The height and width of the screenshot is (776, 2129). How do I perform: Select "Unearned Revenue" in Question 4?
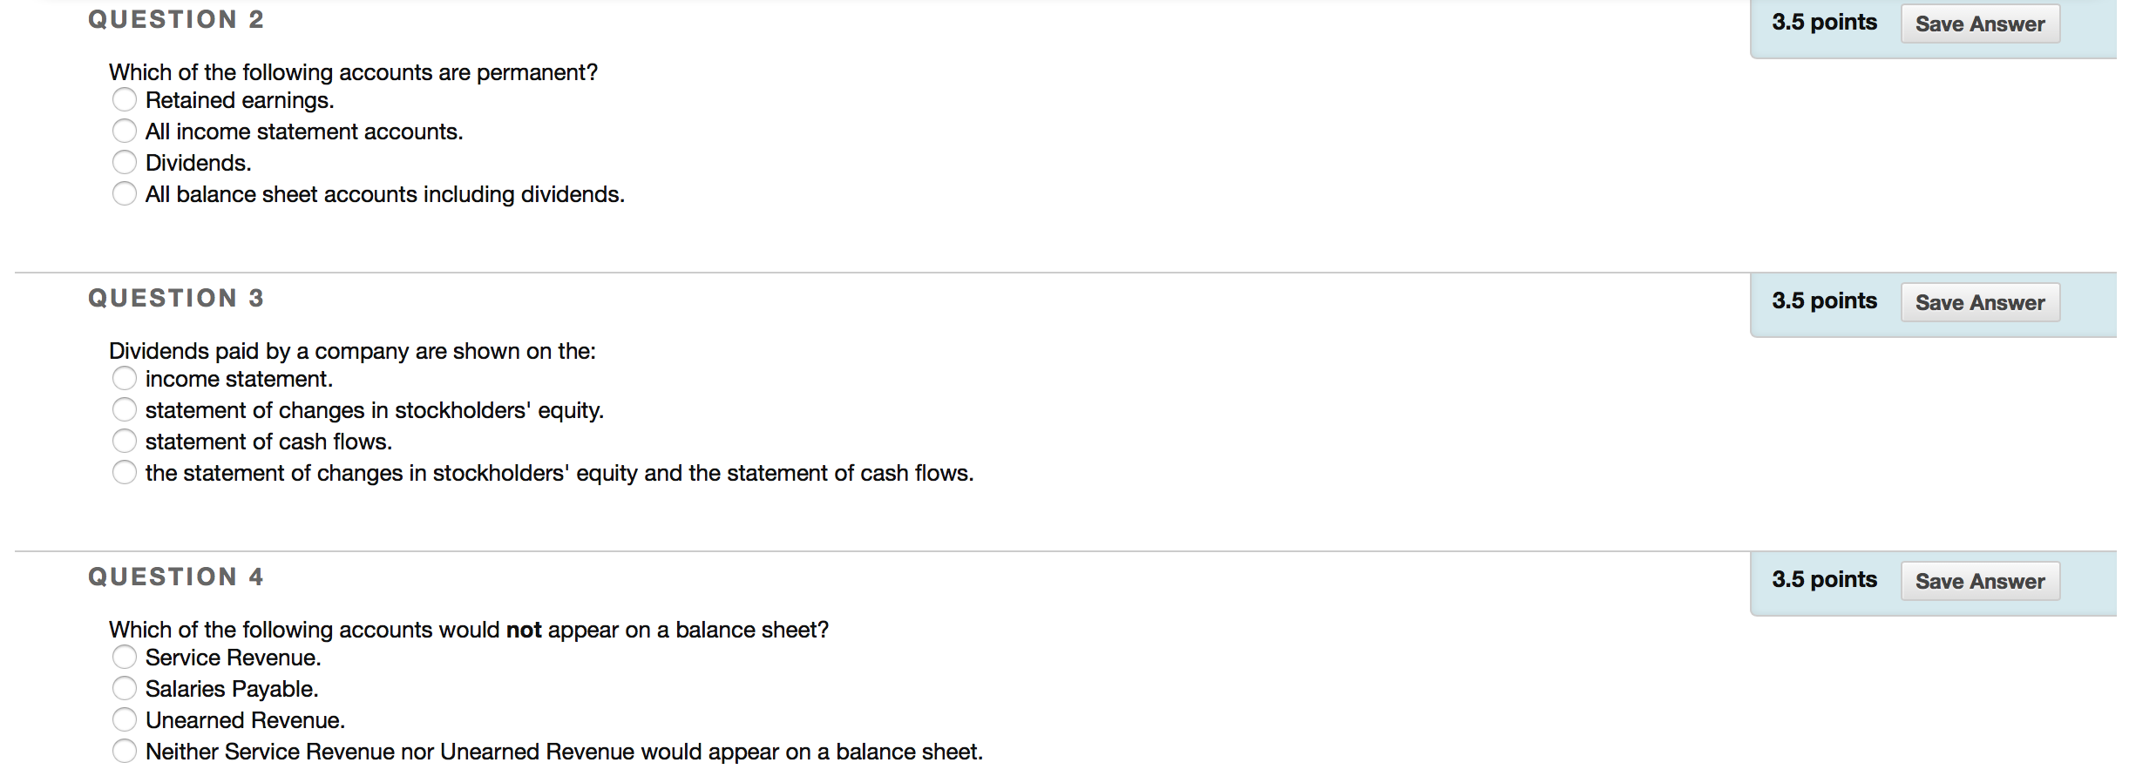[x=125, y=719]
